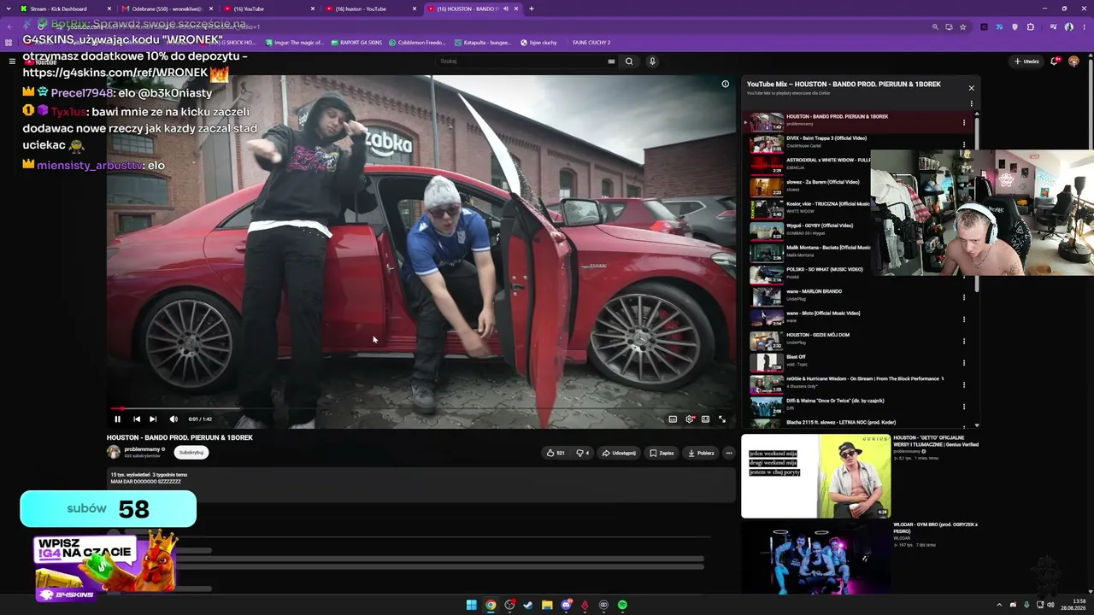This screenshot has height=615, width=1094.
Task: Subscribe with the Subskrybuj button
Action: (x=191, y=453)
